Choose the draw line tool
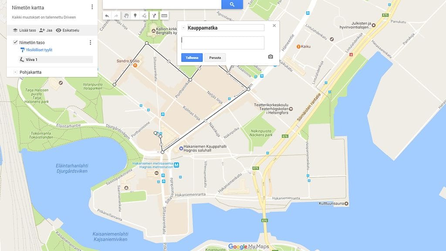446x251 pixels. (x=144, y=16)
